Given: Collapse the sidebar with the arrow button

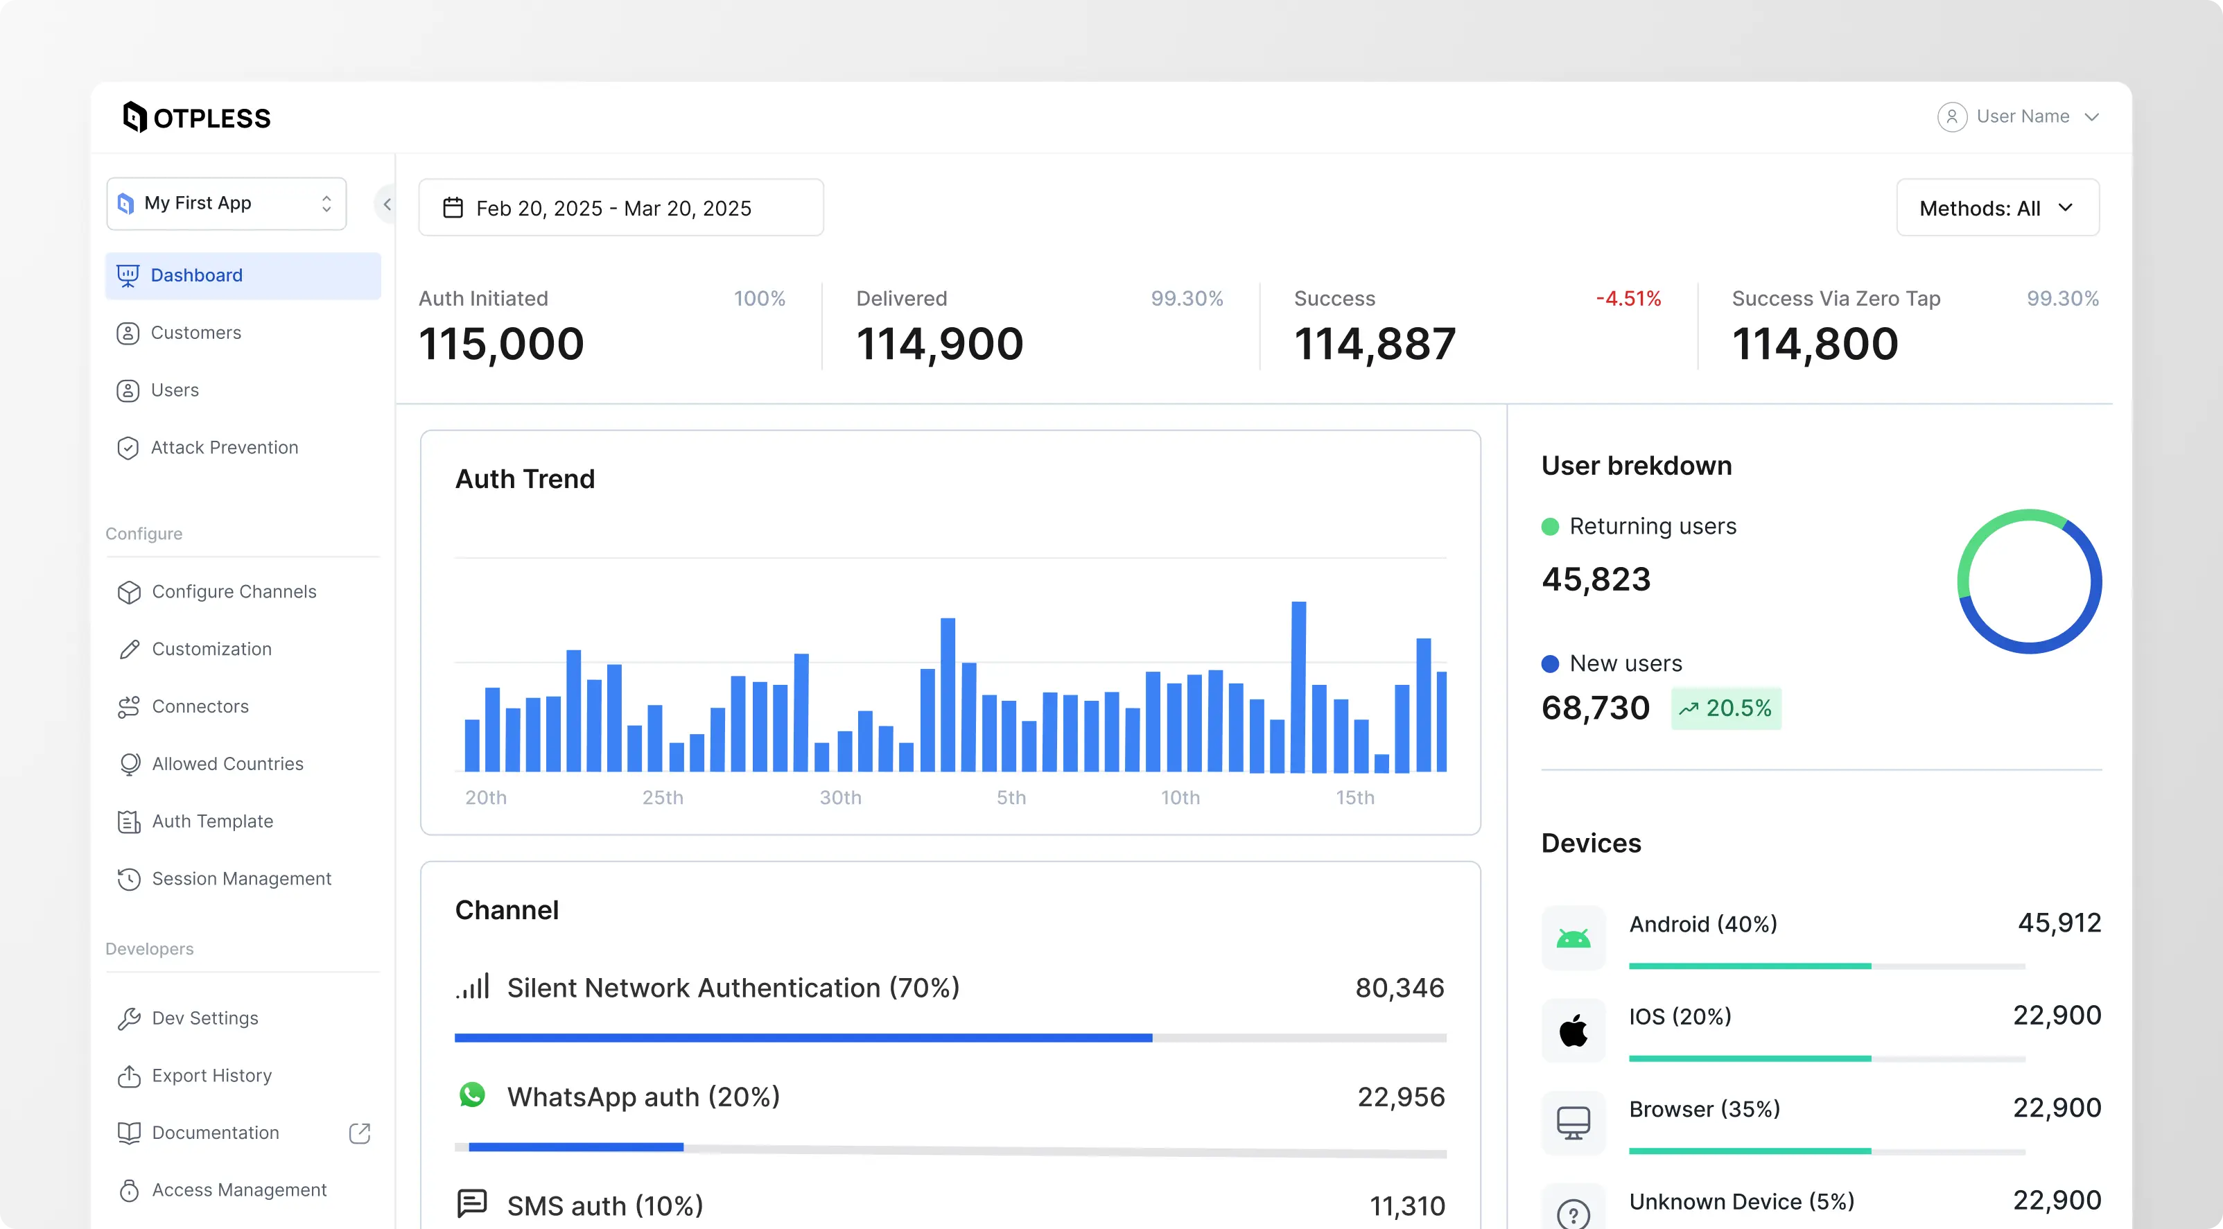Looking at the screenshot, I should click(387, 204).
